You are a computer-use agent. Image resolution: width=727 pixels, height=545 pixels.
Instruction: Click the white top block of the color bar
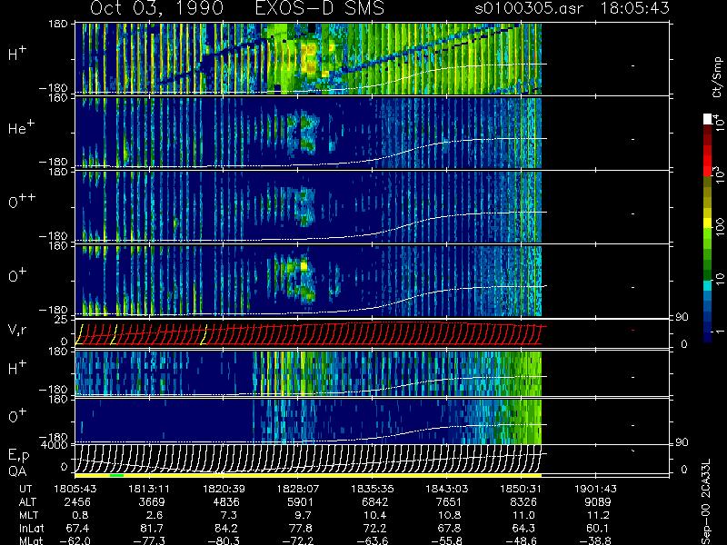tap(708, 119)
